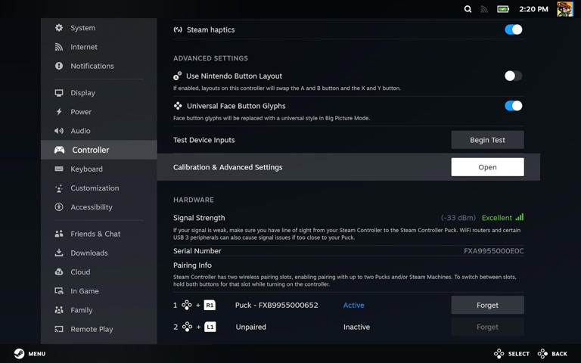Click the Steam MENU button

(x=30, y=354)
